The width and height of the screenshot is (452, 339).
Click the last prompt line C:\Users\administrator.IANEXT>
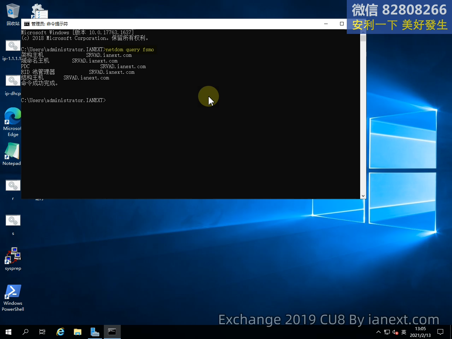click(x=64, y=101)
